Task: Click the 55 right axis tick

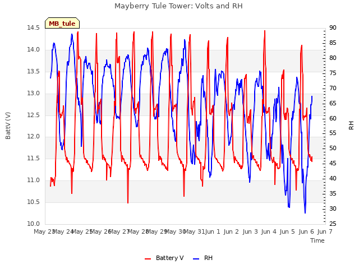Action: tap(333, 133)
